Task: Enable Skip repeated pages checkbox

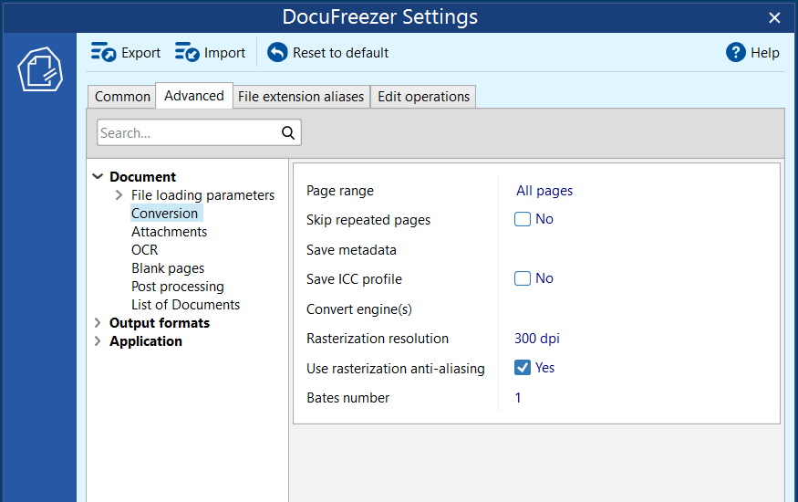Action: (523, 219)
